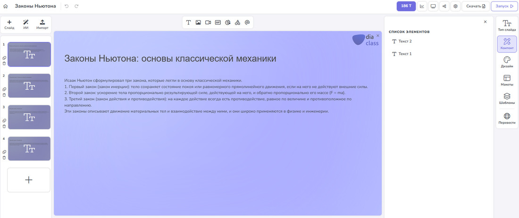Viewport: 519px width, 218px height.
Task: Insert a video with the camera icon
Action: [208, 22]
